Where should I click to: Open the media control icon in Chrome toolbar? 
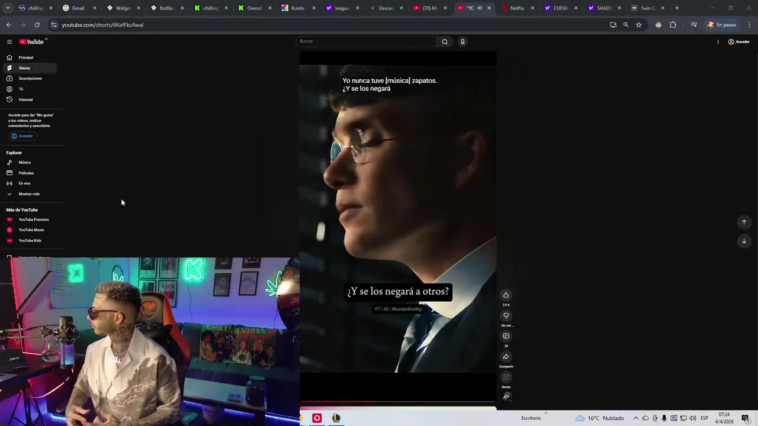tap(693, 25)
